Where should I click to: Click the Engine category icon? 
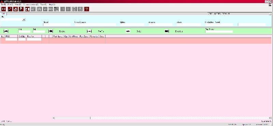click(51, 31)
